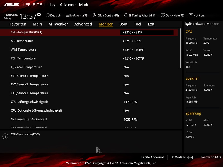
Task: Click the 4000 MHz CPU frequency
Action: [x=192, y=43]
